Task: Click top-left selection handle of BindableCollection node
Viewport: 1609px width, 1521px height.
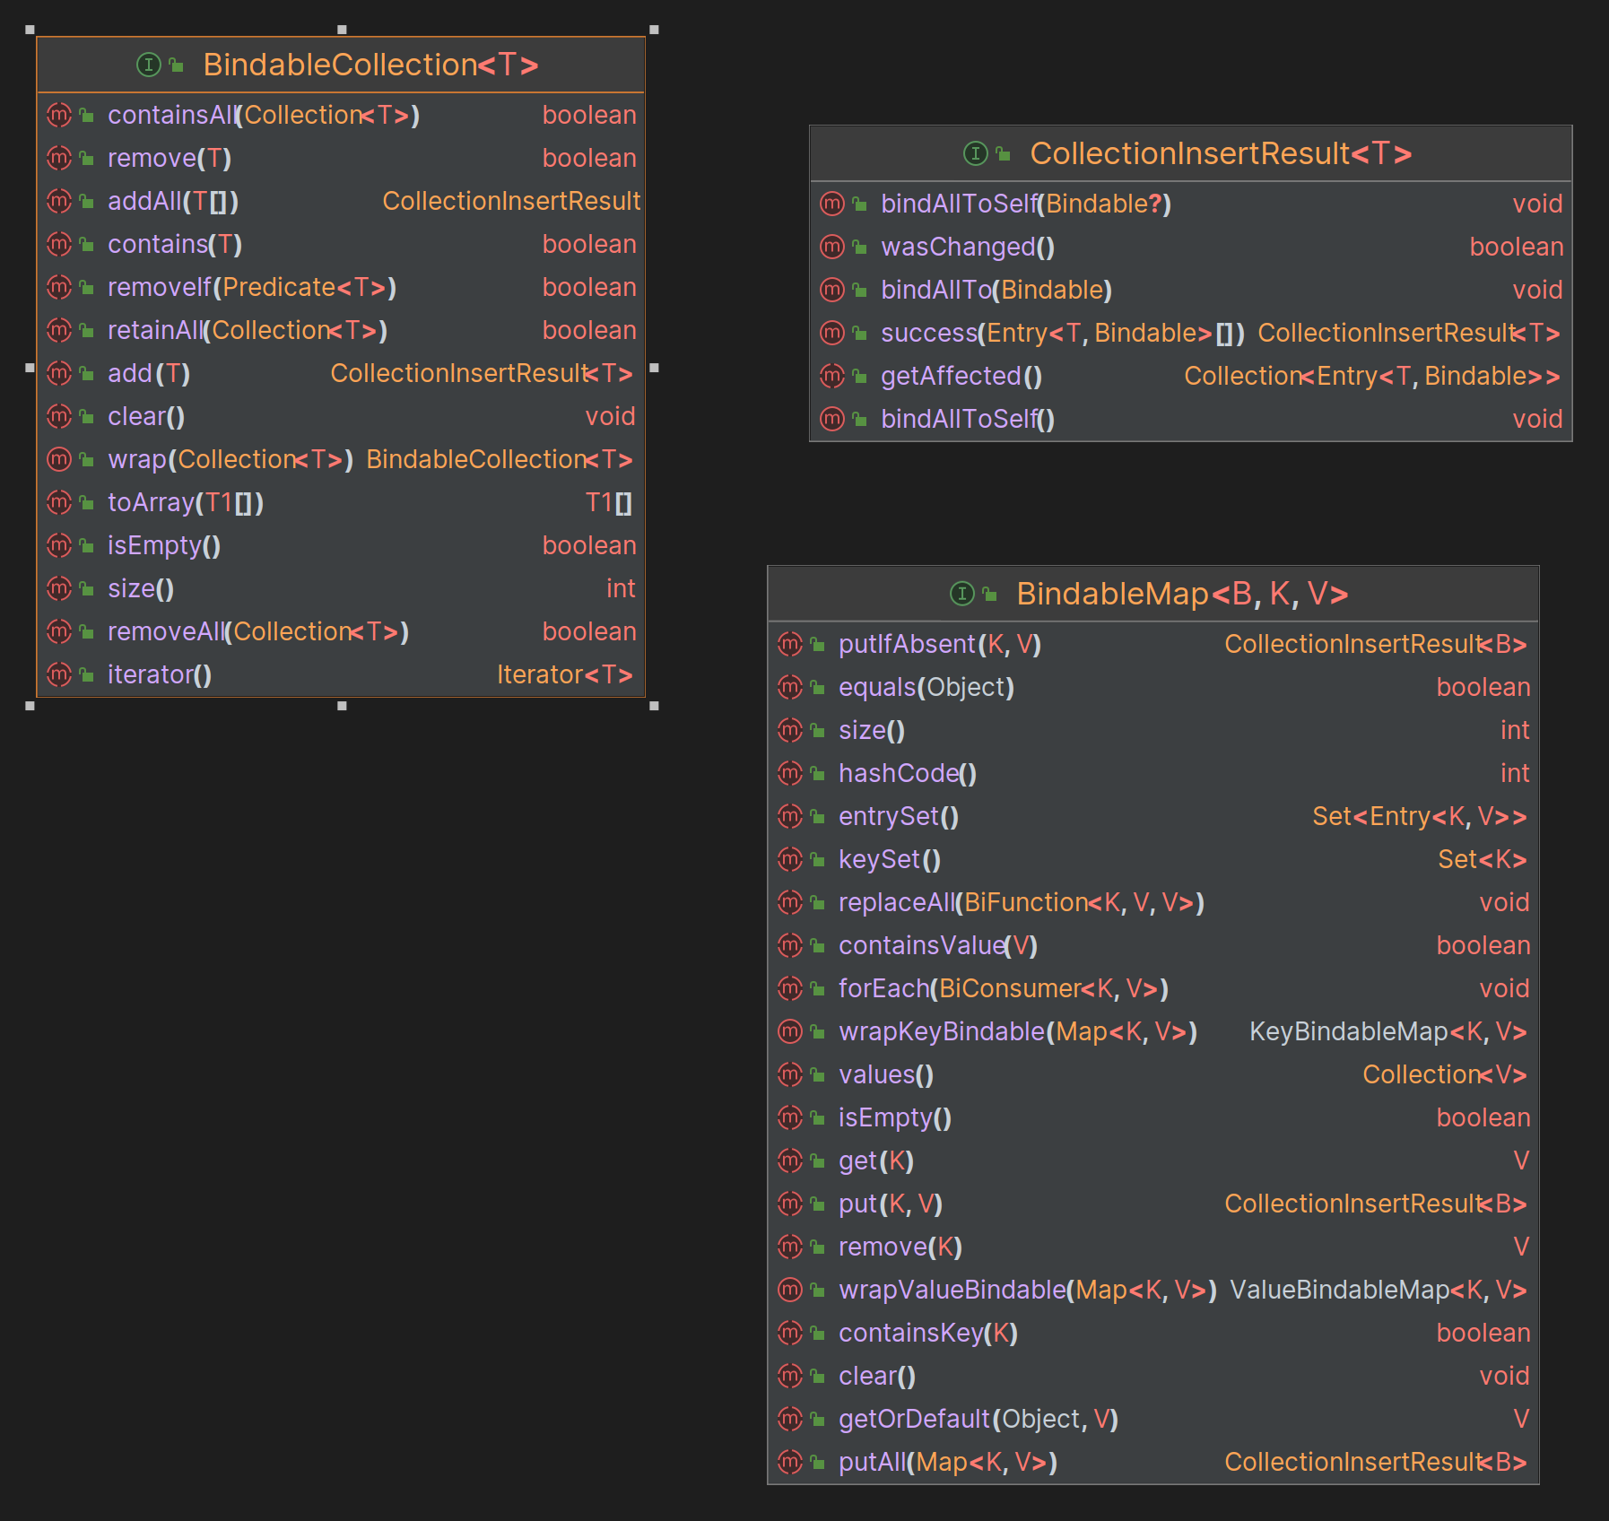Action: click(30, 30)
